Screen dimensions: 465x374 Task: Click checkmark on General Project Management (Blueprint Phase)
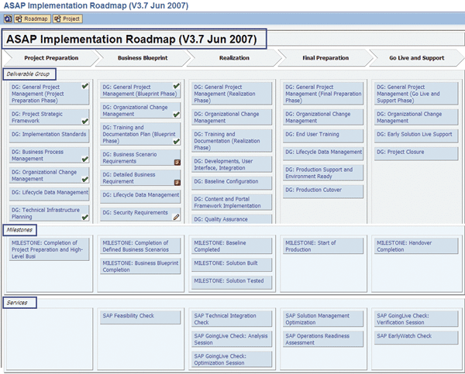(177, 86)
